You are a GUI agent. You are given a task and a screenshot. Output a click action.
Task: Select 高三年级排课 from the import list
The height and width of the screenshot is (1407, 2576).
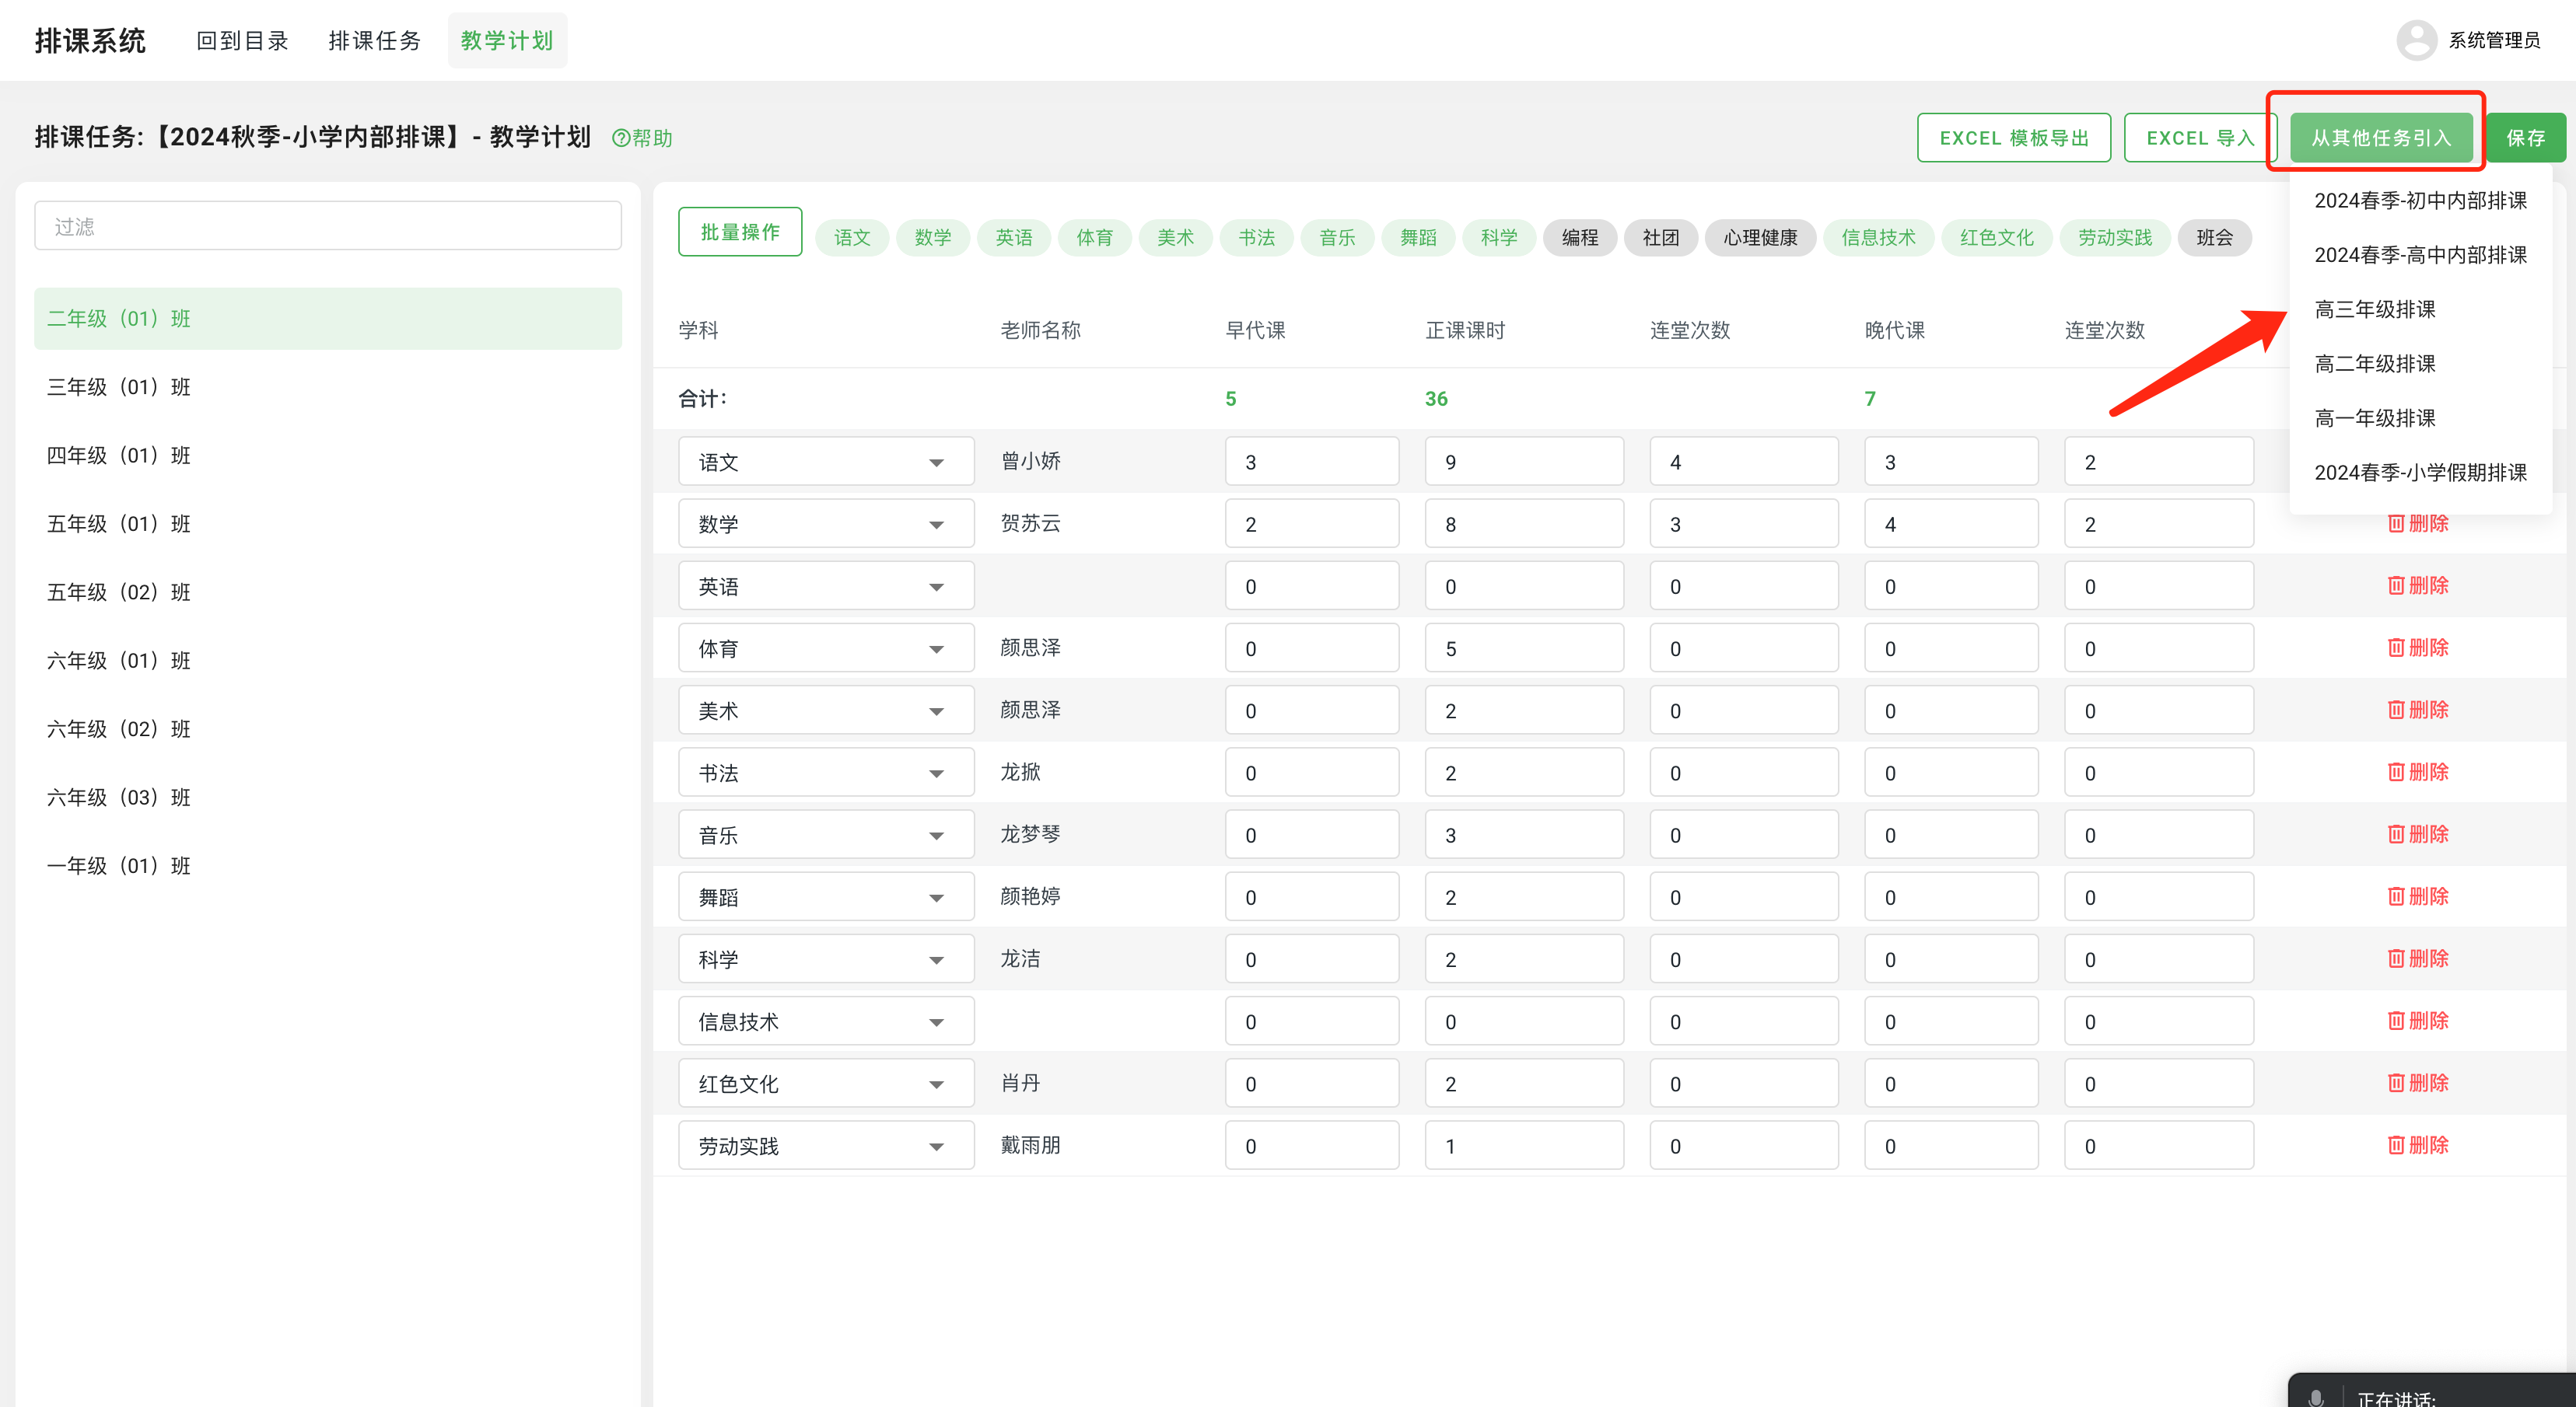pos(2375,310)
